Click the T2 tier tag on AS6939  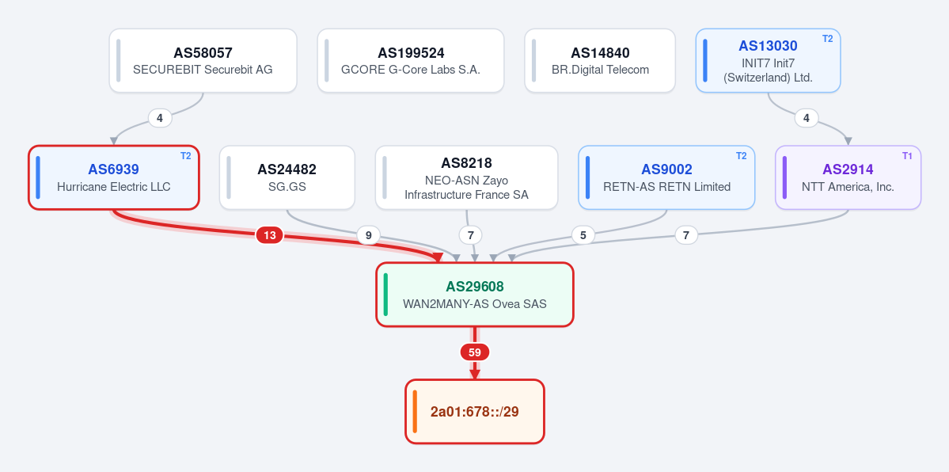(x=186, y=156)
